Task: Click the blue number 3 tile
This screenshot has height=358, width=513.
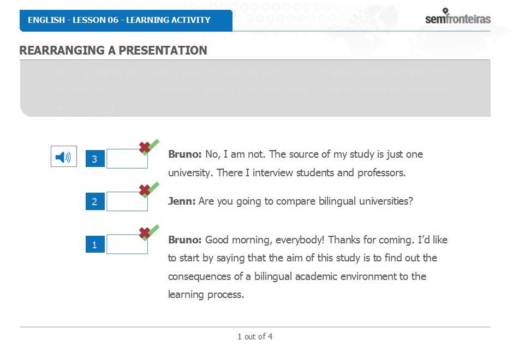Action: (95, 158)
